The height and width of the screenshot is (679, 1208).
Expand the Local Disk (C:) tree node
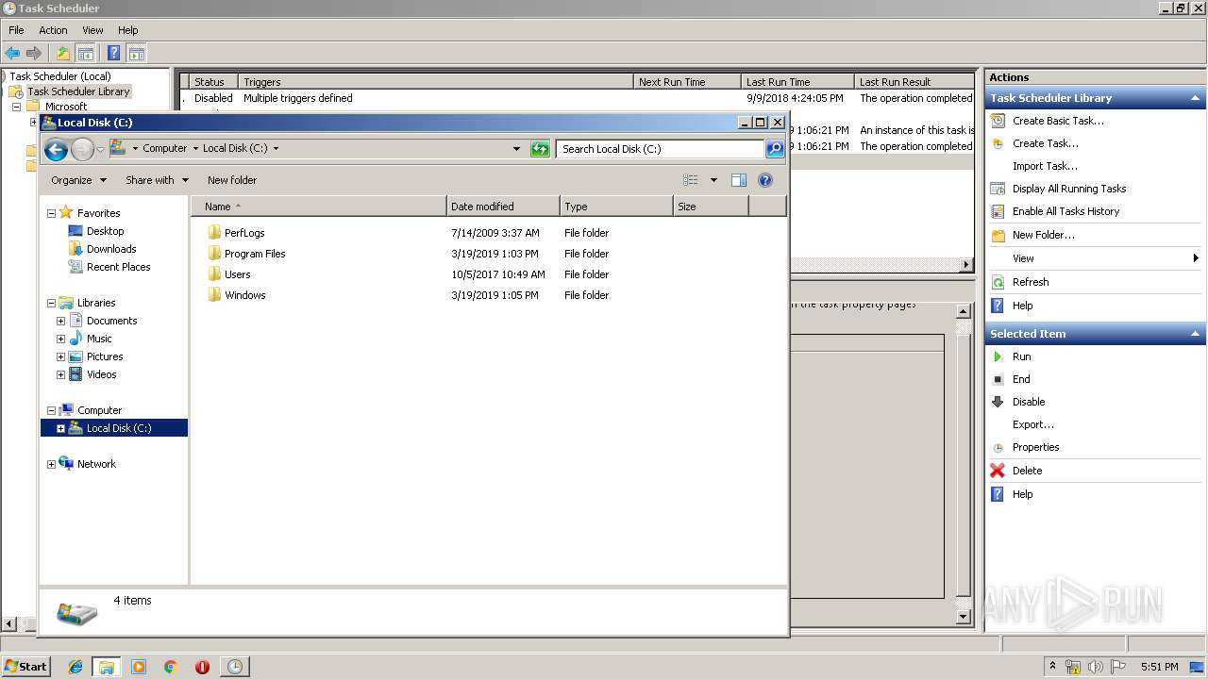pos(60,428)
